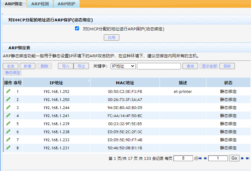Click IP address 192.168.1.252

pyautogui.click(x=56, y=91)
